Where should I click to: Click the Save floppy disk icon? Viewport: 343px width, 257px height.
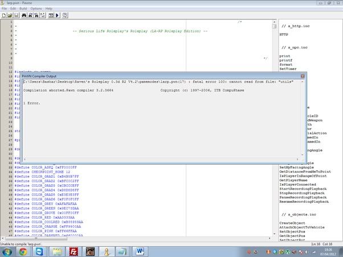[x=16, y=15]
